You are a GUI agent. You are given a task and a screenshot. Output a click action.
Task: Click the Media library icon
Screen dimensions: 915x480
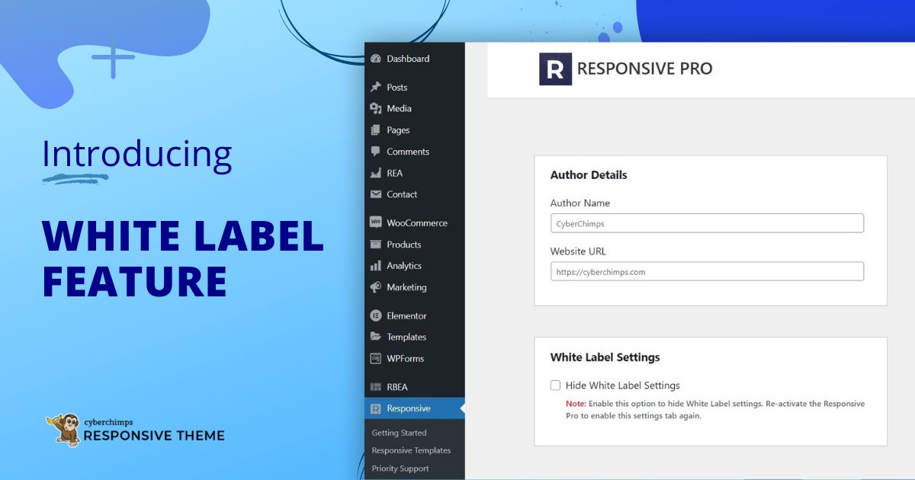[375, 108]
